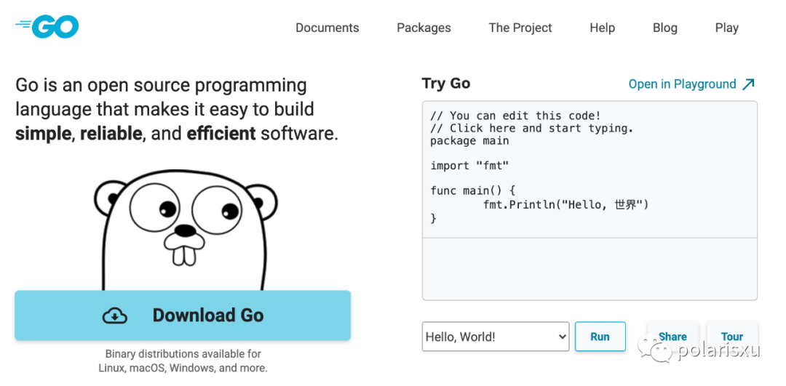Screen dimensions: 786x386
Task: Click the Go gopher mascot image
Action: [x=186, y=225]
